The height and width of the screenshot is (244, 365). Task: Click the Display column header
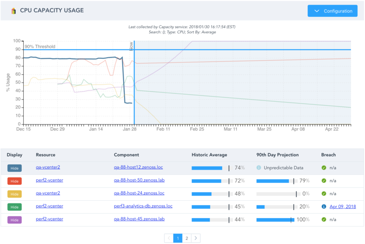[15, 155]
